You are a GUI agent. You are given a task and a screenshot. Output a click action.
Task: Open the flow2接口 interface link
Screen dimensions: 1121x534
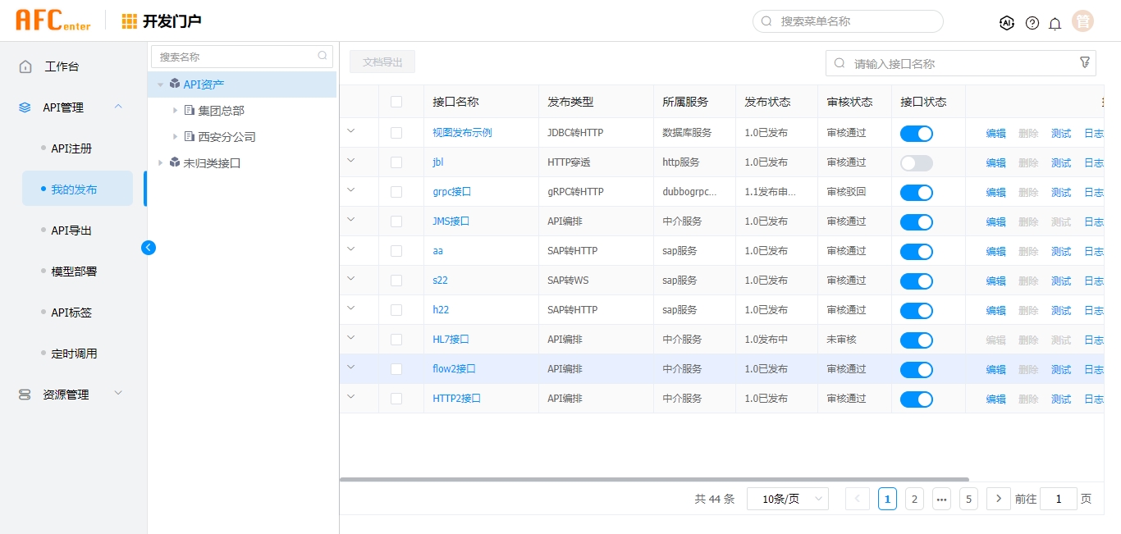[x=454, y=369]
